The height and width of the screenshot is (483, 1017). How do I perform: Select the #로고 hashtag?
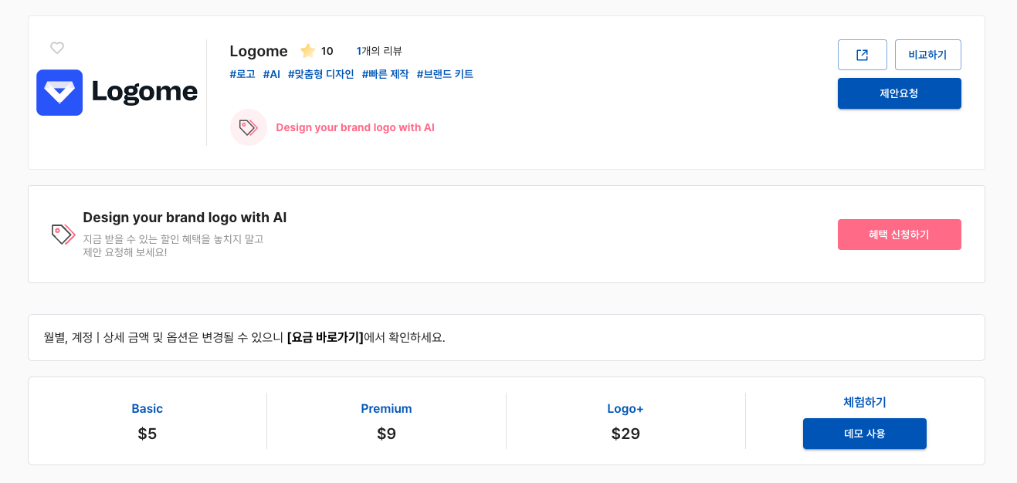242,74
